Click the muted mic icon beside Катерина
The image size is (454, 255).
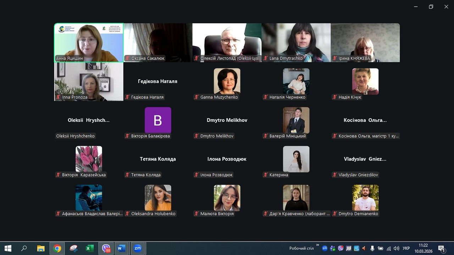pos(266,175)
